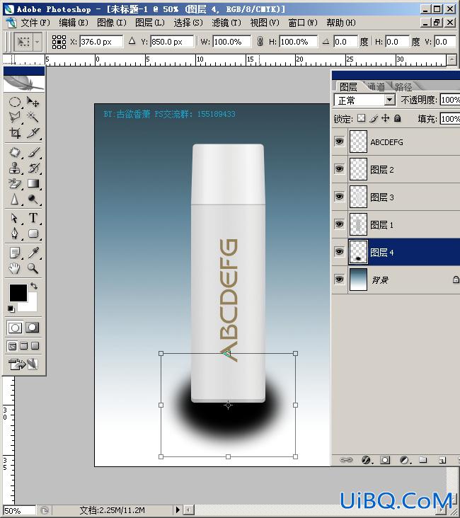This screenshot has width=460, height=518.
Task: Toggle lock all padlock
Action: 398,118
